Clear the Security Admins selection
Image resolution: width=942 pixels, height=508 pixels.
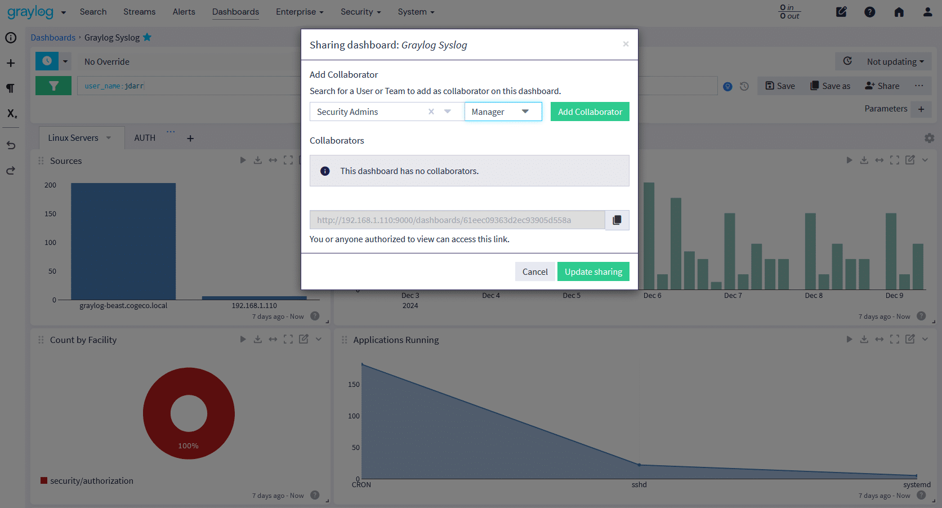click(431, 112)
